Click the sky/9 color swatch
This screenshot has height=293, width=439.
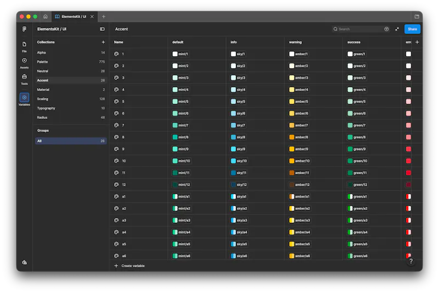(x=233, y=149)
